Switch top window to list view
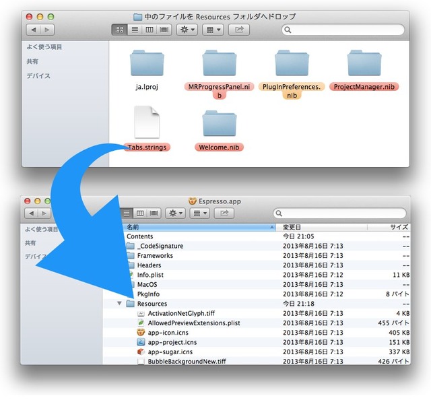This screenshot has width=431, height=400. coord(135,30)
